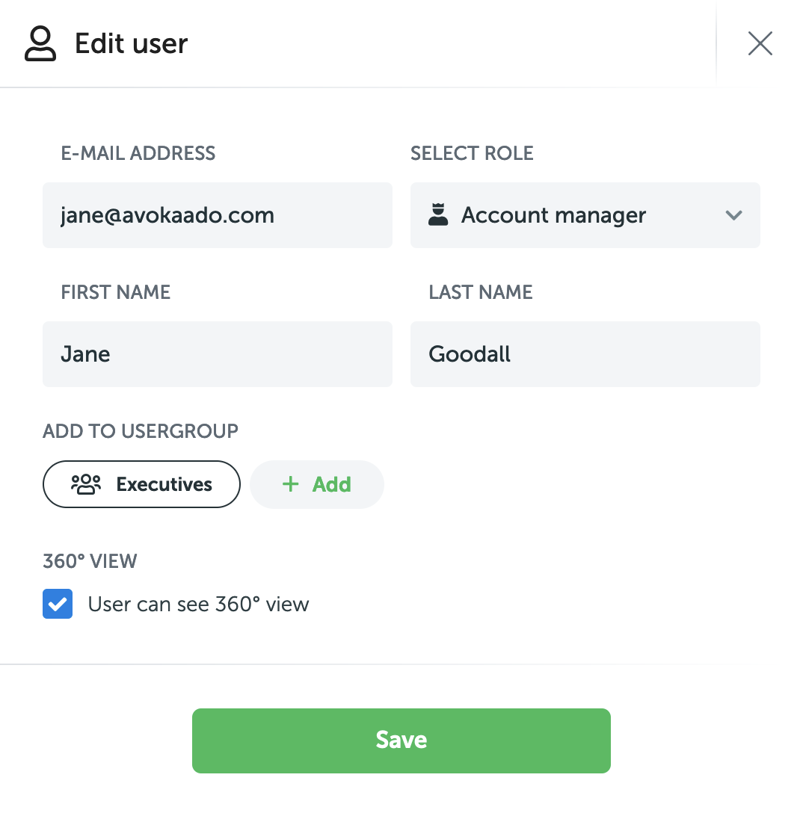Edit the last name Goodall field
The width and height of the screenshot is (803, 813).
(585, 354)
